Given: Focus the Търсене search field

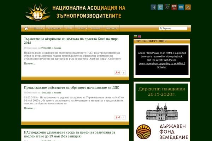Looking at the screenshot, I should 173,28.
